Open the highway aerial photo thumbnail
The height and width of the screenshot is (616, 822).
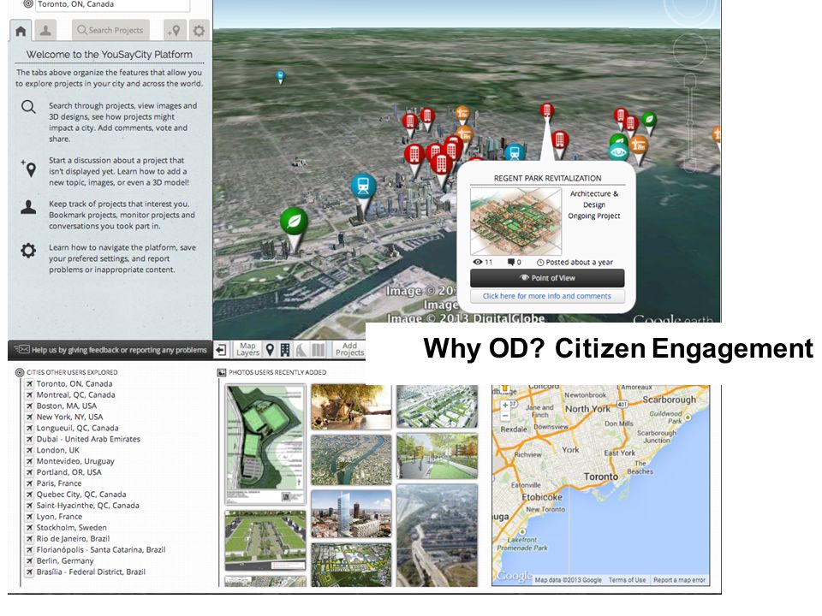click(x=438, y=536)
